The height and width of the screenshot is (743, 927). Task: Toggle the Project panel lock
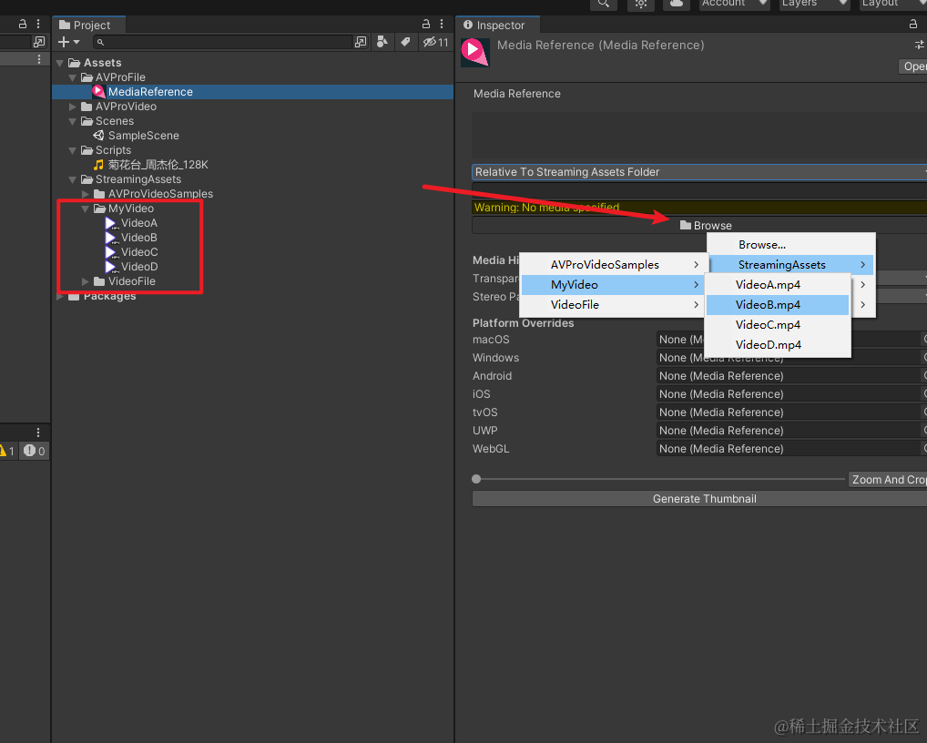point(425,25)
